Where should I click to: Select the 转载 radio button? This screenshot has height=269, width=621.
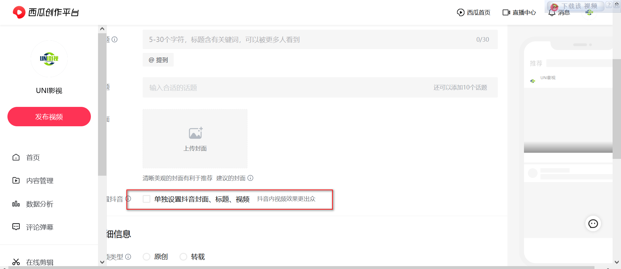click(183, 257)
